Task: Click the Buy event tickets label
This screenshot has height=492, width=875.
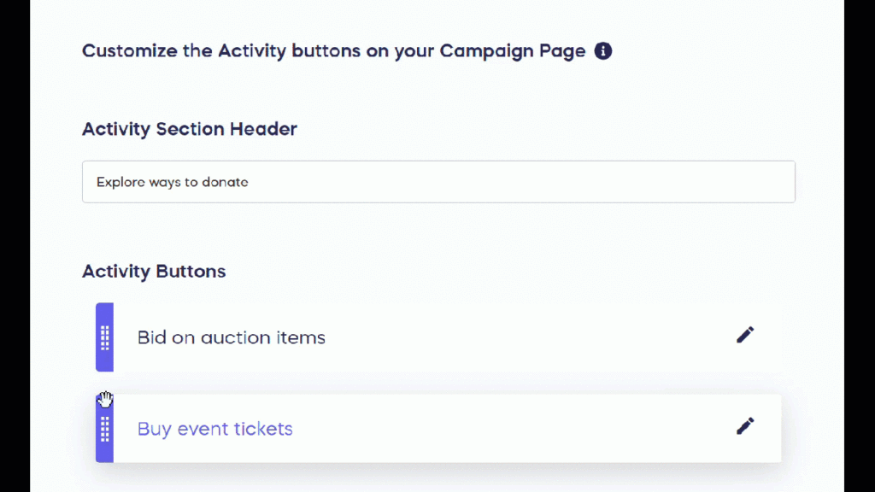Action: click(214, 428)
